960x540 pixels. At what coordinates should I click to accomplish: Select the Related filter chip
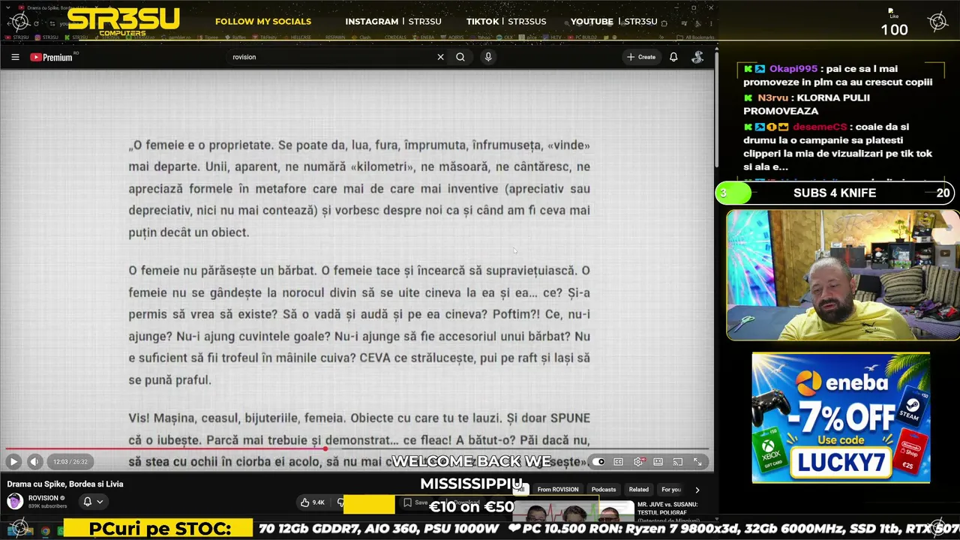pyautogui.click(x=639, y=490)
